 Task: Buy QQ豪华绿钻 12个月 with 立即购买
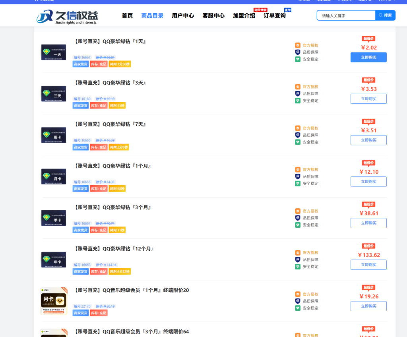(x=368, y=265)
